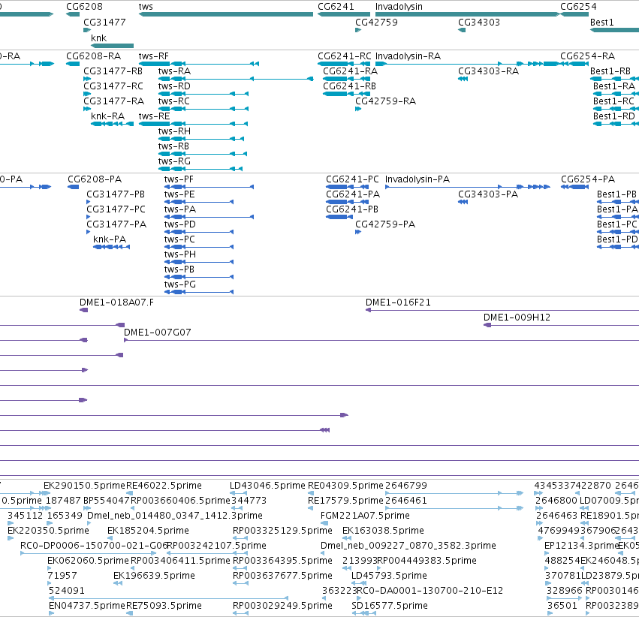Image resolution: width=639 pixels, height=617 pixels.
Task: Select transcript tws-RB
Action: point(203,154)
